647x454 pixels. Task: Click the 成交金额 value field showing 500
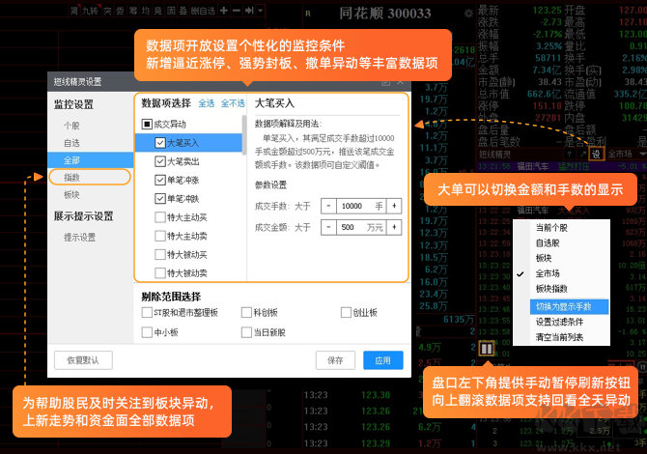361,227
